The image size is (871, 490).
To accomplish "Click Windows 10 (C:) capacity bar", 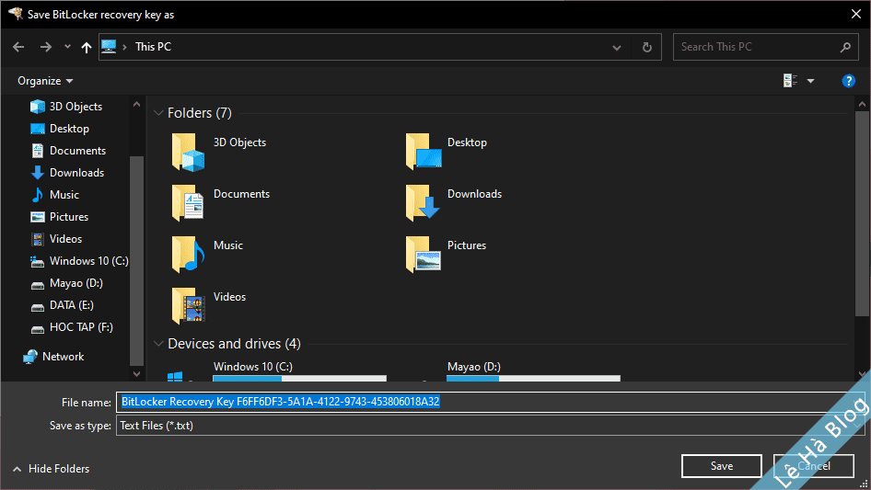I will [x=299, y=379].
